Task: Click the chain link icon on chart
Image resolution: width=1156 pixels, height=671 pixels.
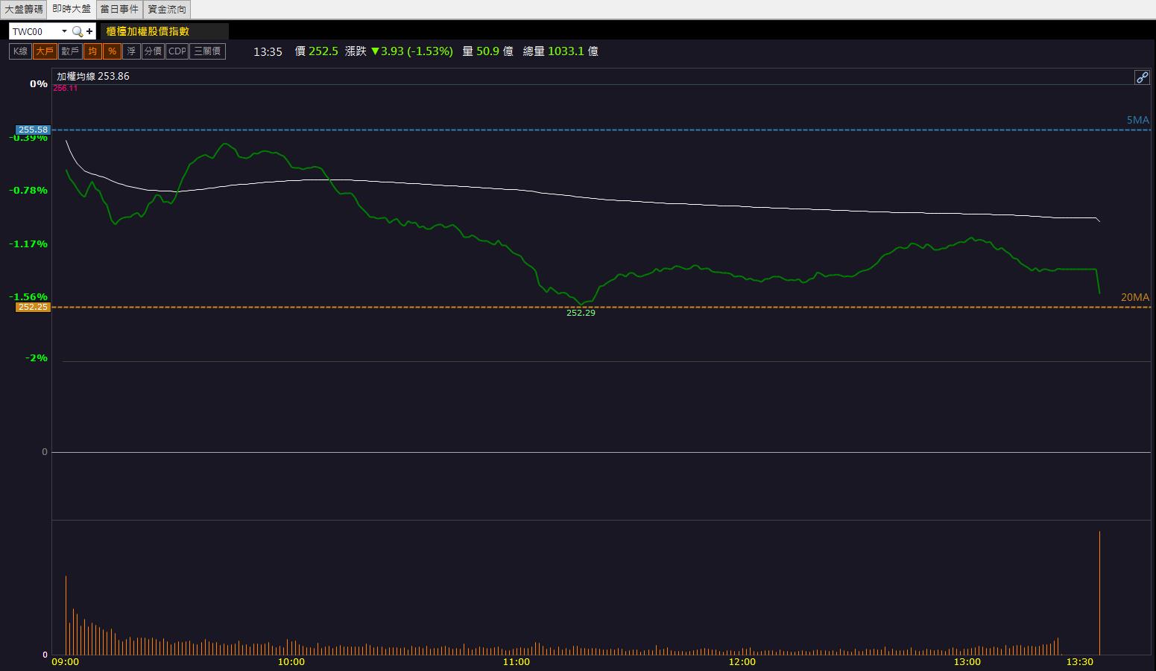Action: [1141, 77]
